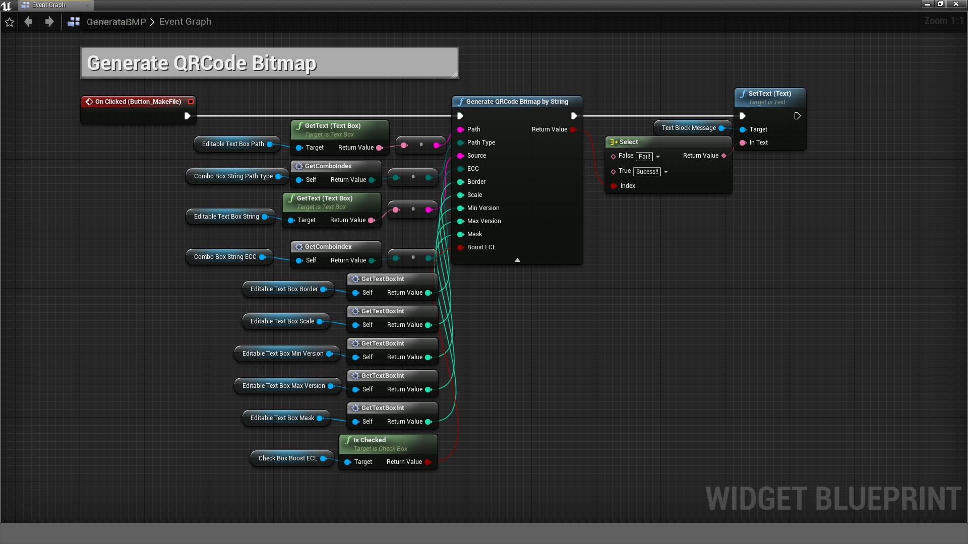Select the Event Graph tab
Viewport: 968px width, 544px height.
[48, 5]
